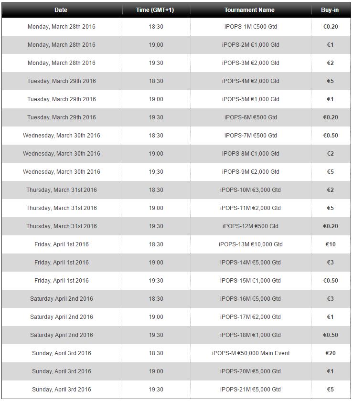Viewport: 353px width, 401px height.
Task: Click iPOPS-7M €500 Gtd tournament
Action: click(x=251, y=135)
